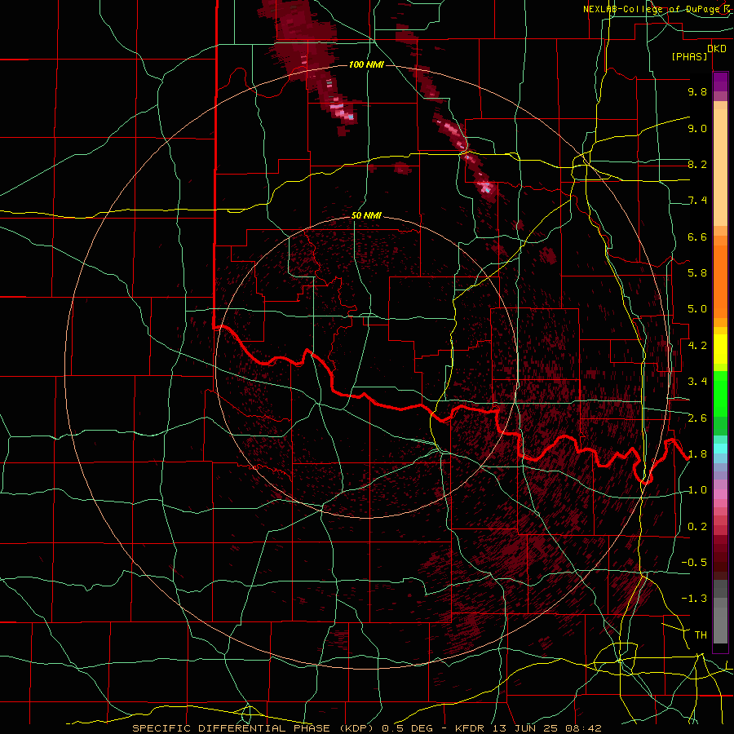Screen dimensions: 734x734
Task: Click the cyan band of the color bar
Action: 720,449
